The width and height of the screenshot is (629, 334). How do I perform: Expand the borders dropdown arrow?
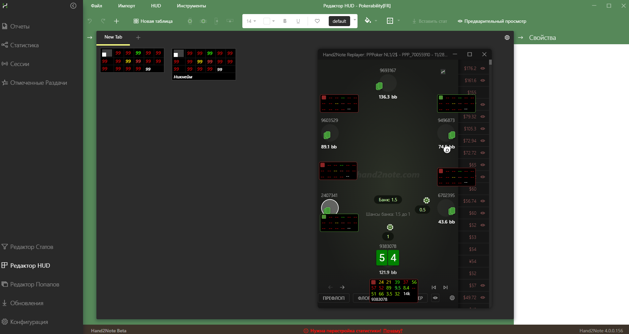(398, 21)
